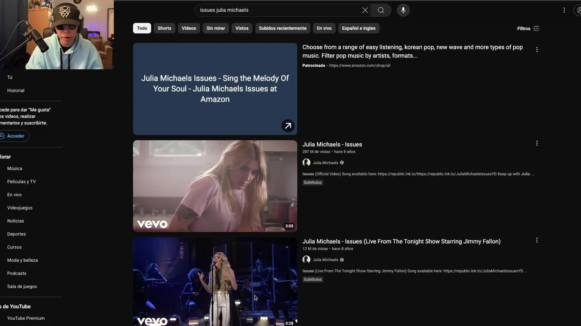Viewport: 581px width, 326px height.
Task: Play the Tonight Show live performance thumbnail
Action: coord(215,282)
